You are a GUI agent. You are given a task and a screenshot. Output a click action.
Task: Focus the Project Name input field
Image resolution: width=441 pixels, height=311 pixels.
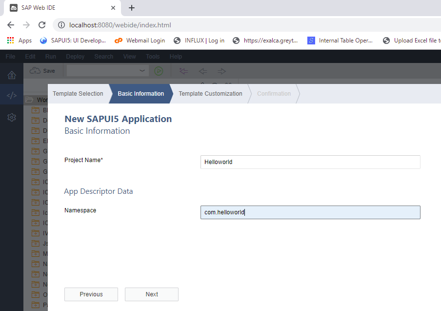310,162
